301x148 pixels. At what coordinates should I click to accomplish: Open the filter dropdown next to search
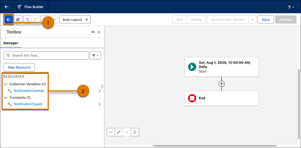(x=95, y=55)
